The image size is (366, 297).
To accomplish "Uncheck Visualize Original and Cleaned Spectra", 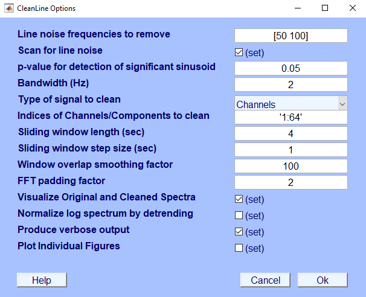I will pos(239,199).
